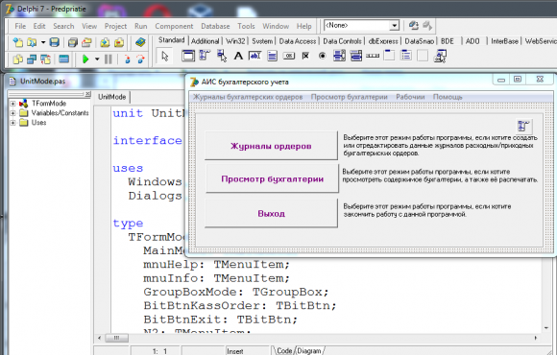
Task: Open dropdown arrow beside the Open icon
Action: pos(43,42)
